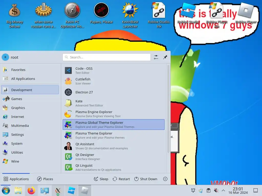Launch Kevin PC Optimizer desktop icon
The width and height of the screenshot is (262, 196).
(x=72, y=16)
